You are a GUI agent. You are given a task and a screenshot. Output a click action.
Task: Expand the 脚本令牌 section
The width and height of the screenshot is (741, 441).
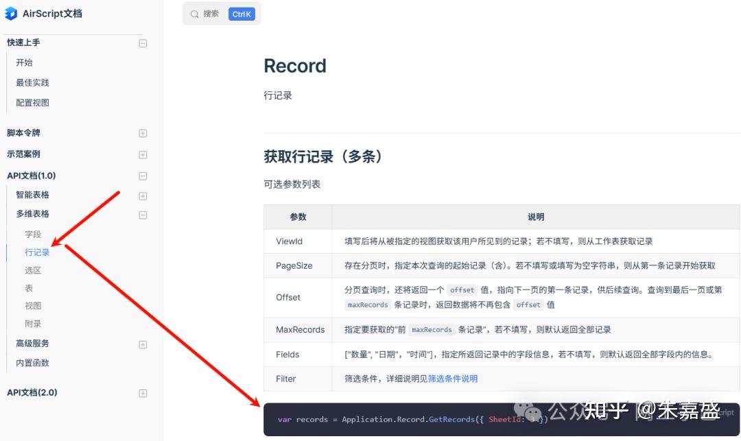pyautogui.click(x=143, y=133)
